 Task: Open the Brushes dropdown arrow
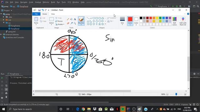81,25
